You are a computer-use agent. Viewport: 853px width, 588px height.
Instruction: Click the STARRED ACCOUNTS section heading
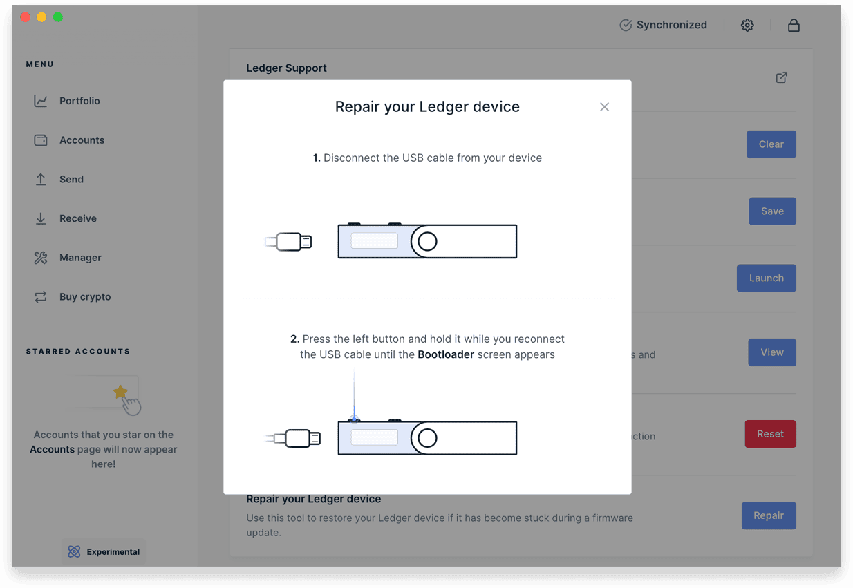coord(78,351)
